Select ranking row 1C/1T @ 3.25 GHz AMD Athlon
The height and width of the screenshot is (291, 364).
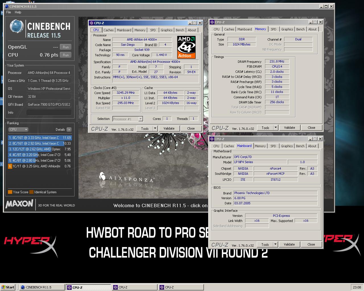40,166
